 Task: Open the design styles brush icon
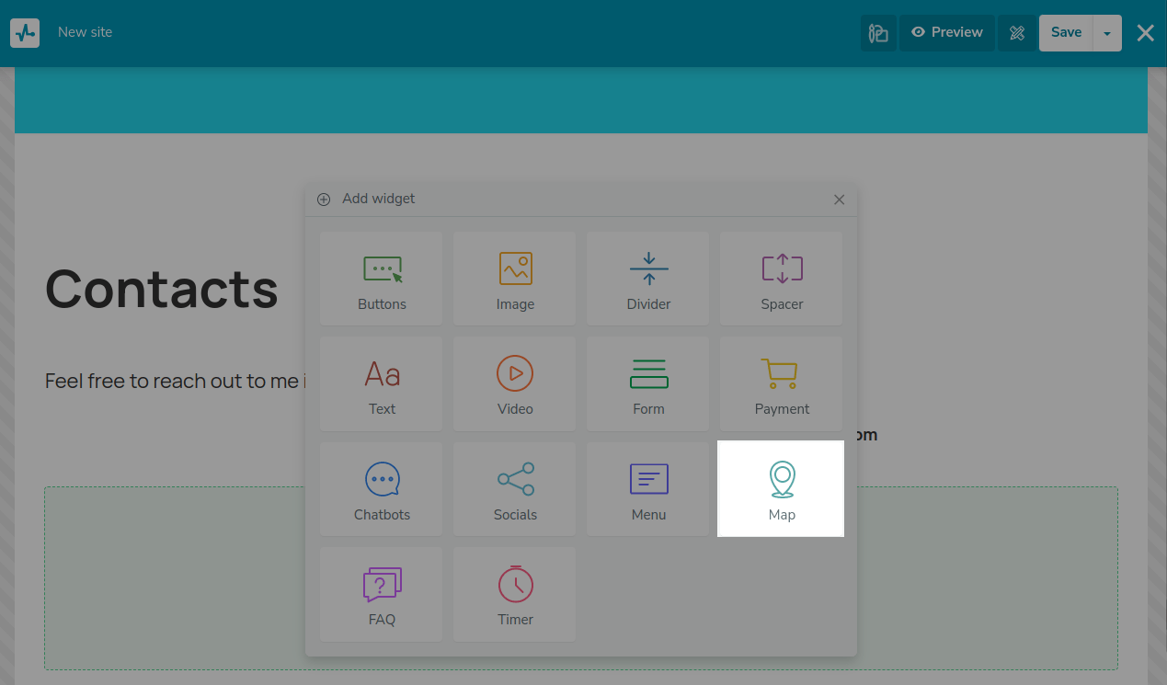click(x=1017, y=33)
